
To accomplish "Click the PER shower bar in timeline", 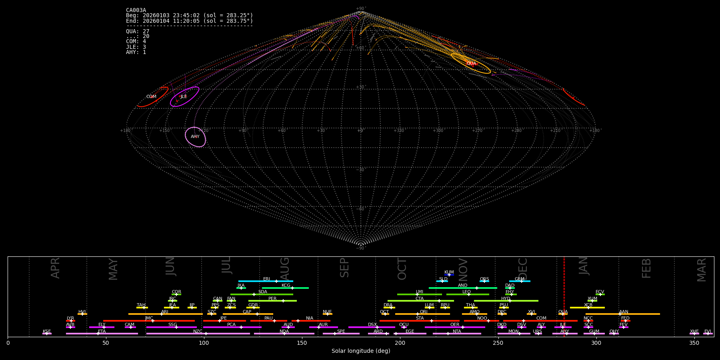I will coord(272,301).
